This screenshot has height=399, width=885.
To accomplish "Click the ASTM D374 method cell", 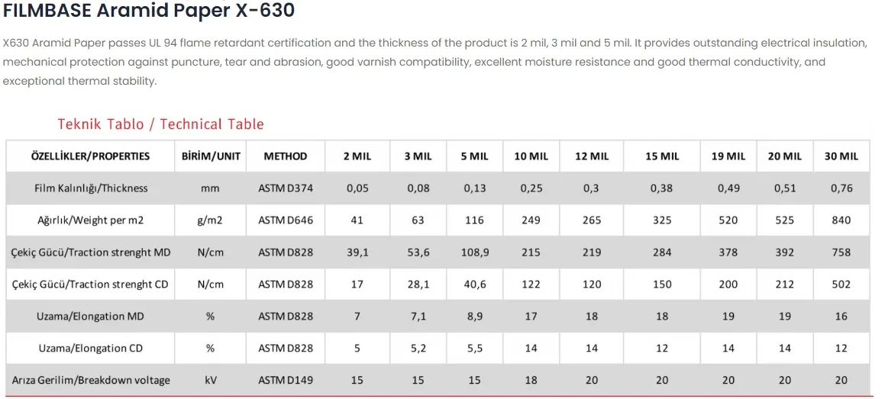I will 286,188.
